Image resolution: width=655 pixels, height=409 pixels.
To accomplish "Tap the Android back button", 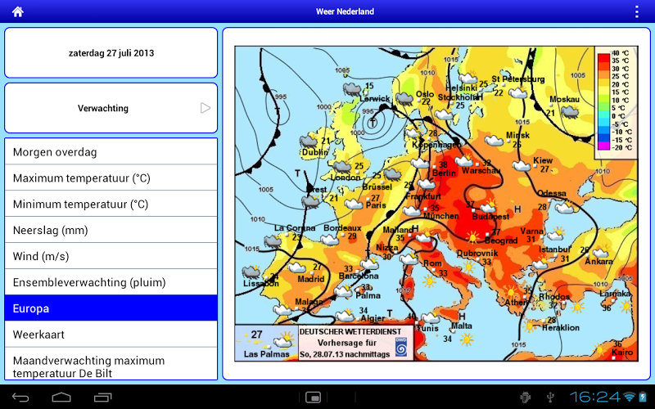I will point(20,398).
